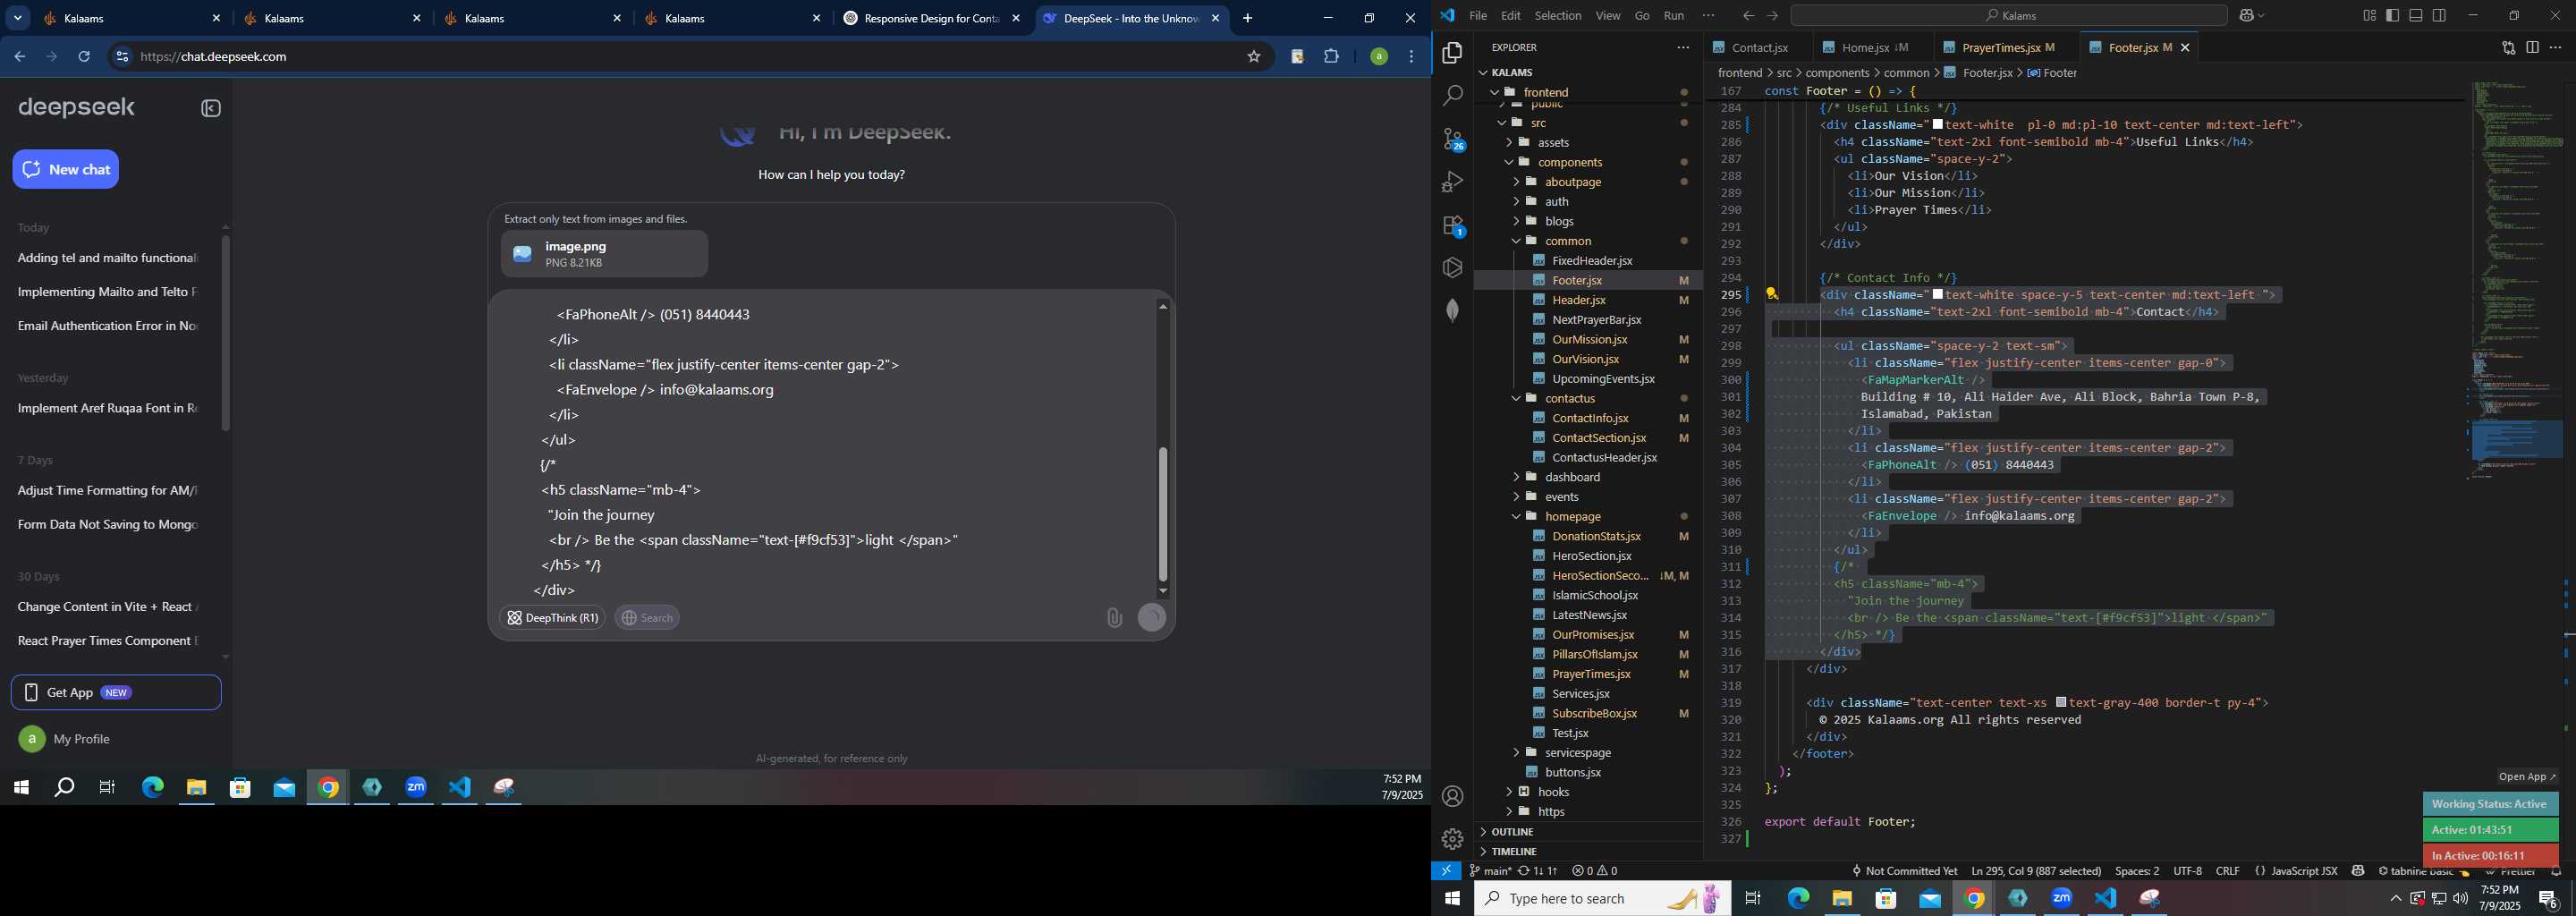Screen dimensions: 2576x916
Task: Open 'Adding tel and mailto' chat history
Action: pos(108,258)
